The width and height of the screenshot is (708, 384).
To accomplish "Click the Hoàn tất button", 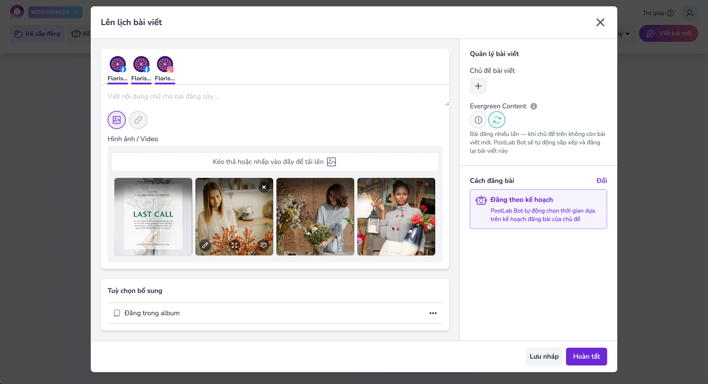I will click(x=587, y=356).
